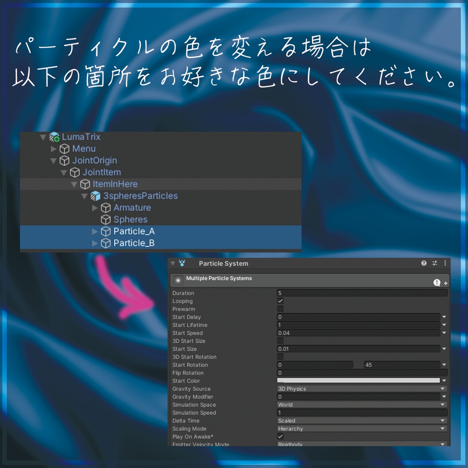Enable the 3D Start Size checkbox

[x=280, y=341]
